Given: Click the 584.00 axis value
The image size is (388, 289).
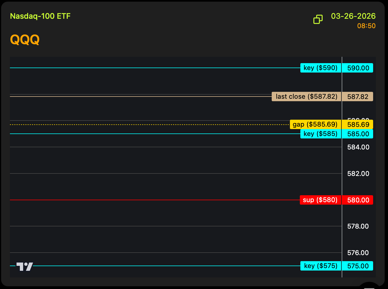Looking at the screenshot, I should [x=358, y=147].
